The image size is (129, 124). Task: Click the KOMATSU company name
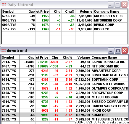[x=99, y=115]
